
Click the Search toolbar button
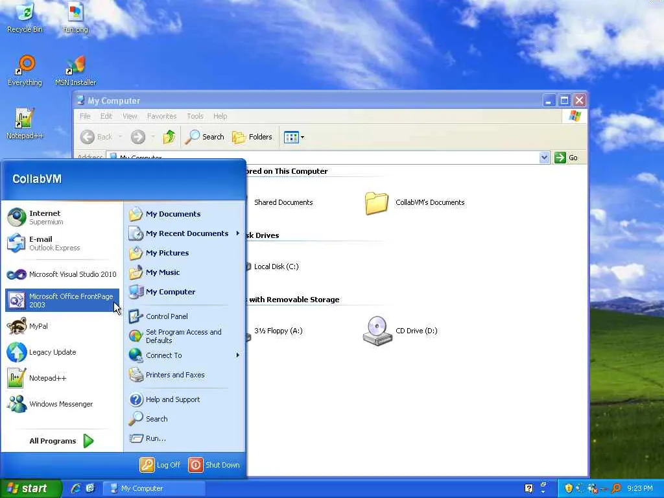tap(204, 137)
